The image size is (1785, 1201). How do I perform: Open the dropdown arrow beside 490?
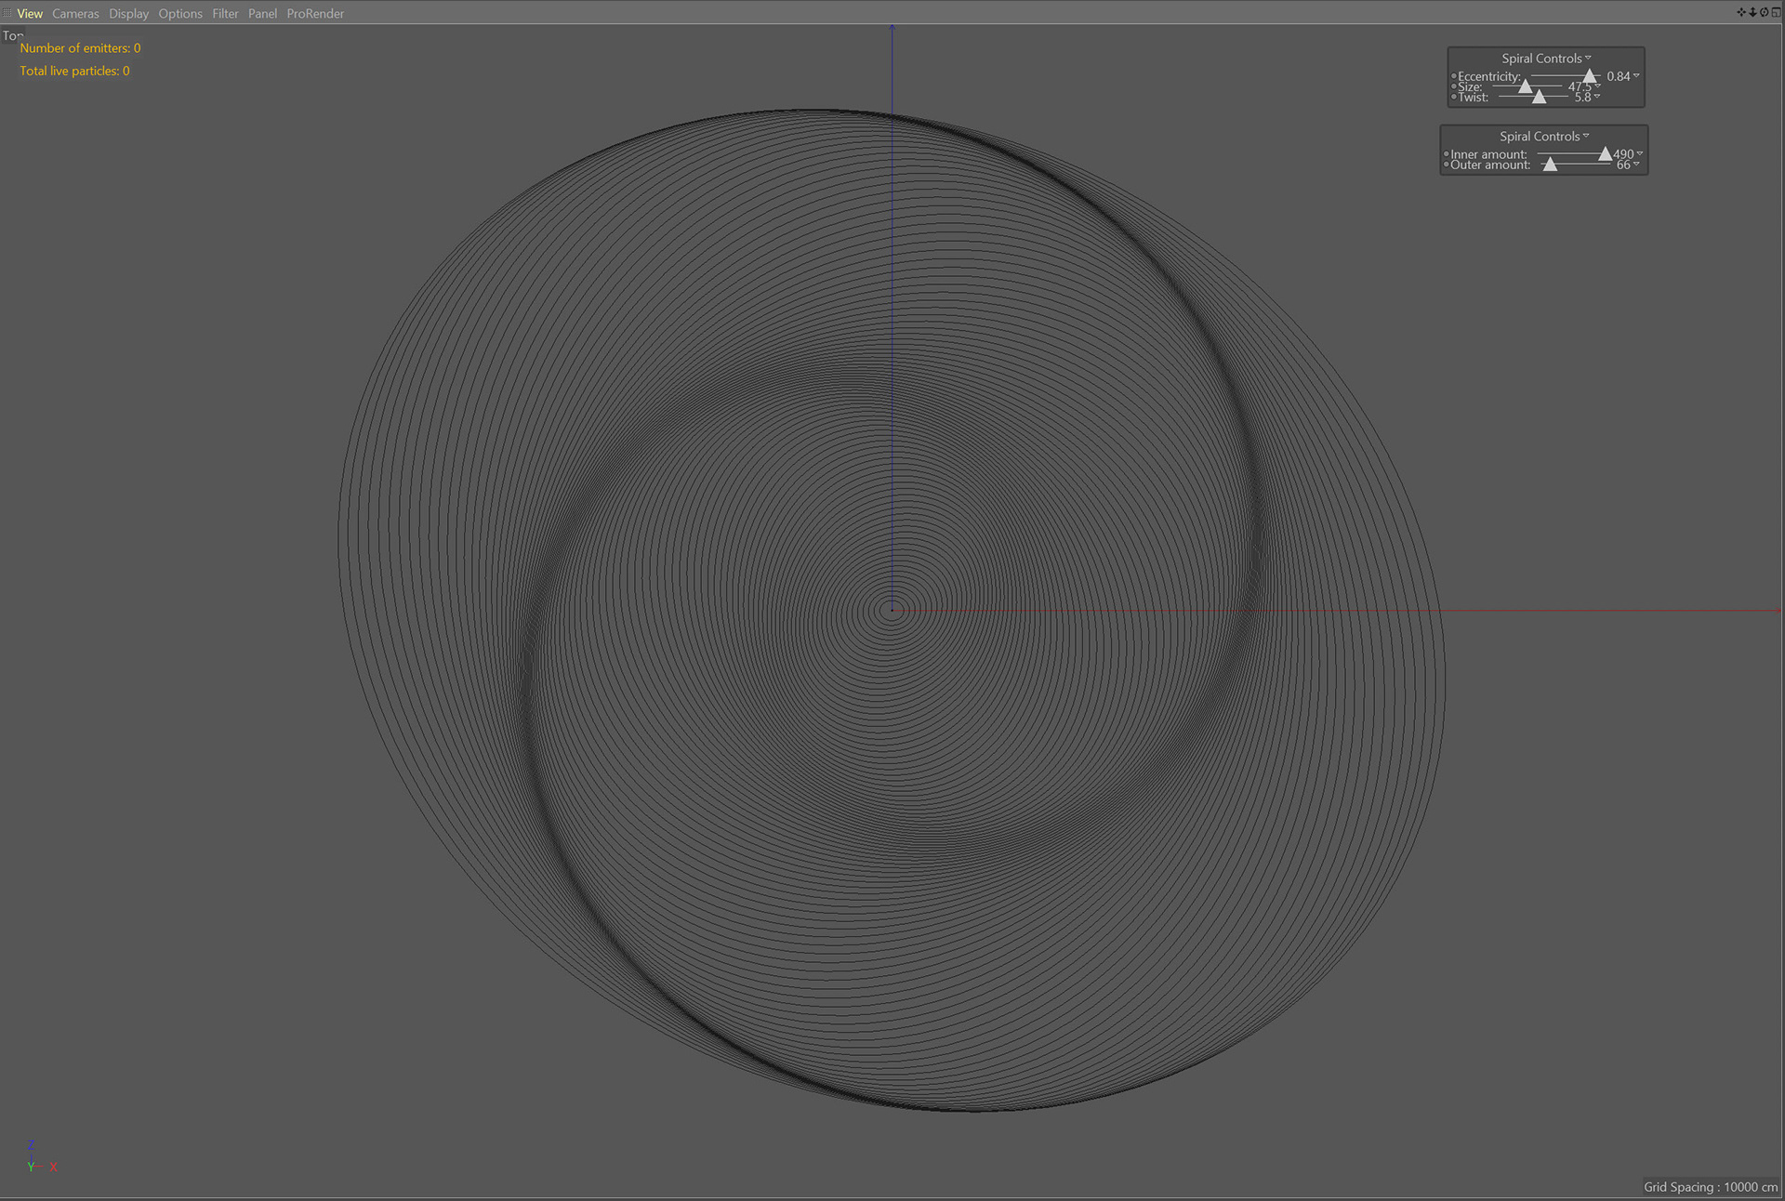[x=1639, y=153]
